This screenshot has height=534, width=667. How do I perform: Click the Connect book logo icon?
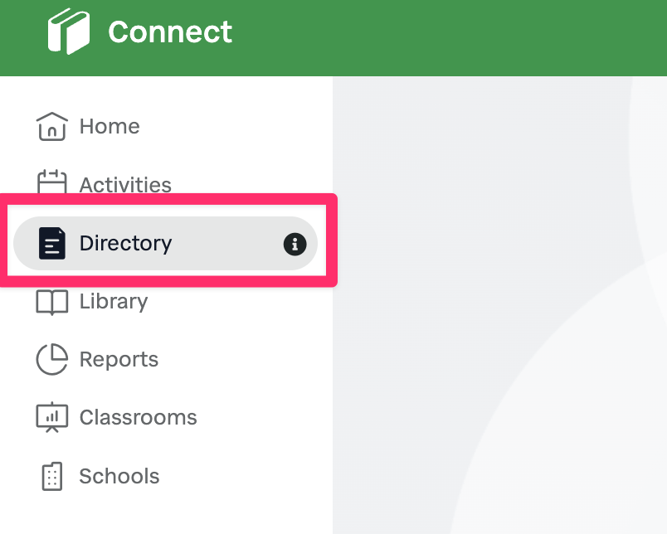click(x=69, y=32)
